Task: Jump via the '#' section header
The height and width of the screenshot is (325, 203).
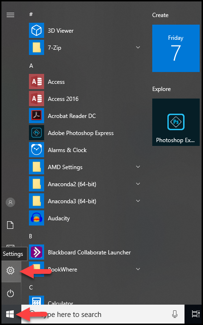Action: coord(31,14)
